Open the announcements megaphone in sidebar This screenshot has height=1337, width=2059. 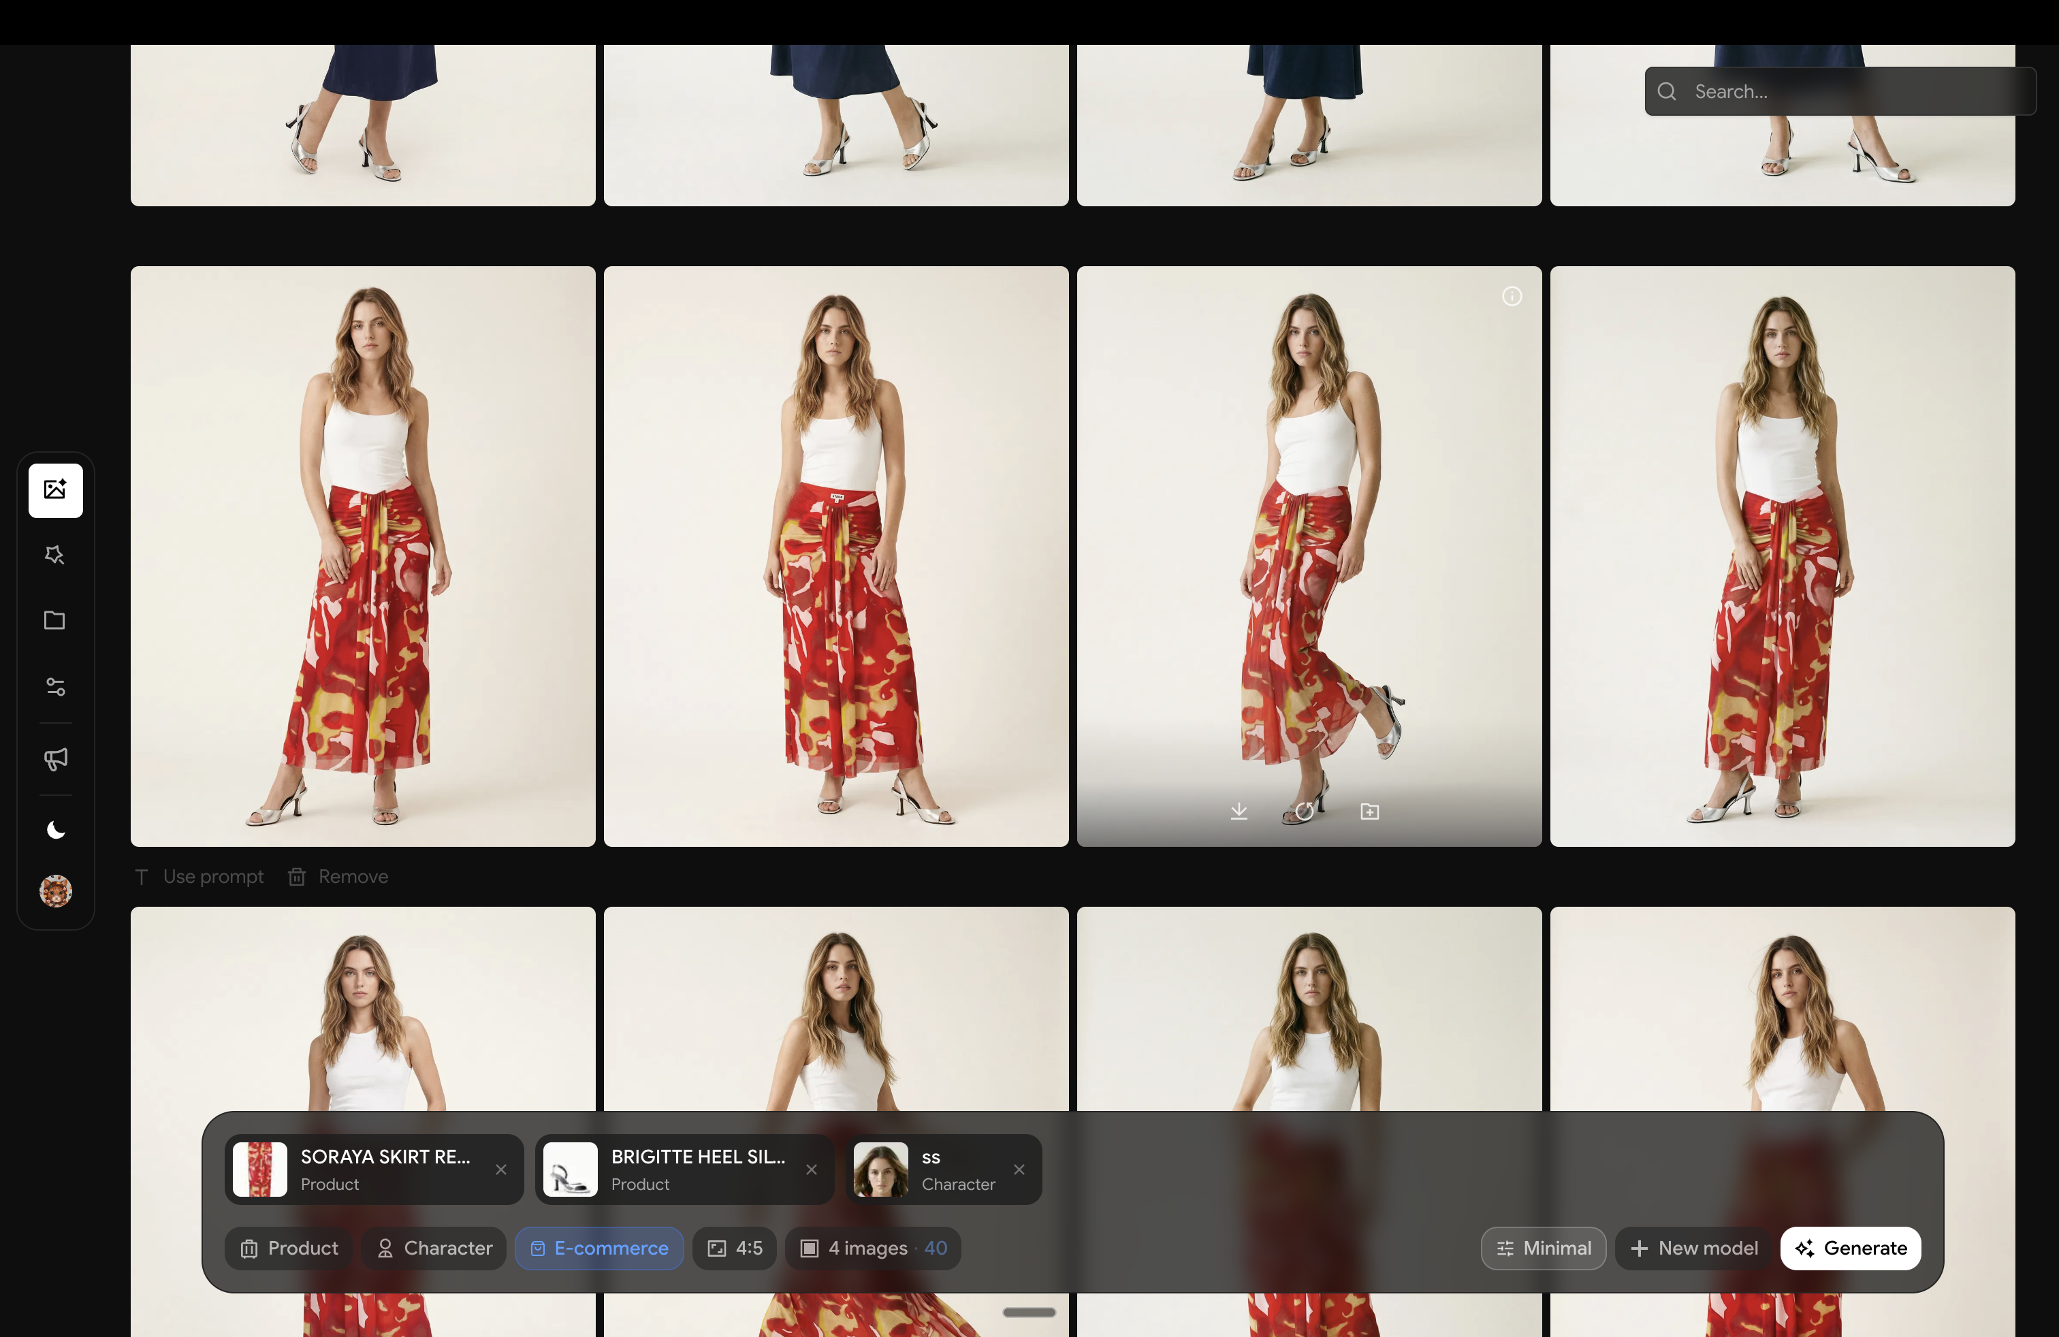click(54, 759)
